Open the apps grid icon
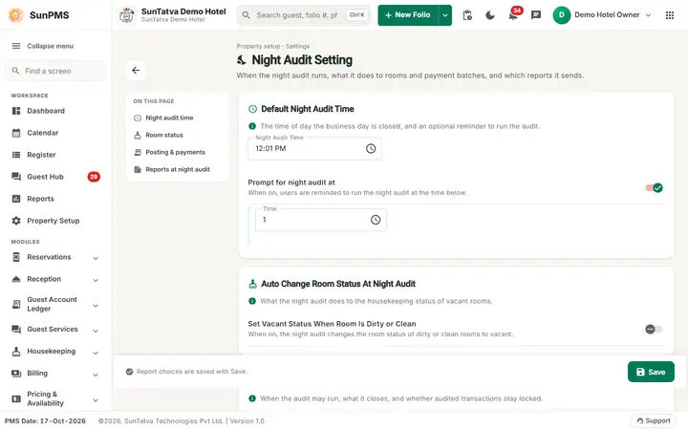The image size is (688, 430). [670, 15]
